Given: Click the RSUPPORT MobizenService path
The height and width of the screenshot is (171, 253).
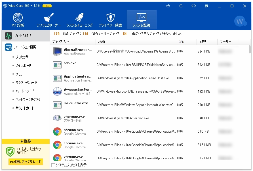Looking at the screenshot, I should (136, 65).
